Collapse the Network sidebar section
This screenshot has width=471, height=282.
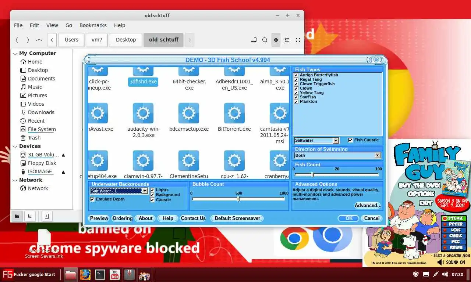tap(15, 180)
